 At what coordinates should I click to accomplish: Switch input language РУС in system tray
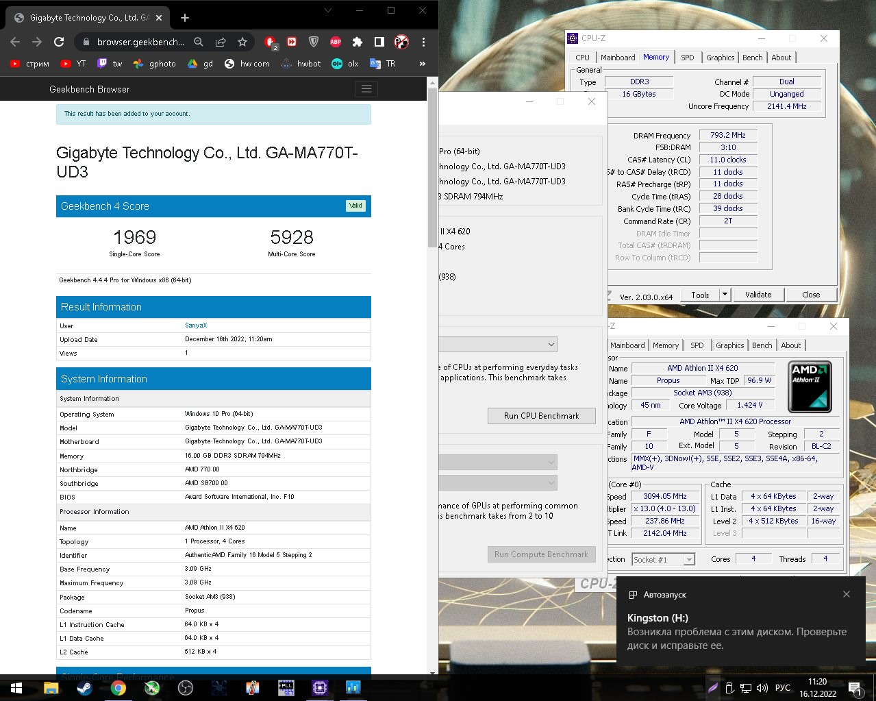pyautogui.click(x=783, y=687)
